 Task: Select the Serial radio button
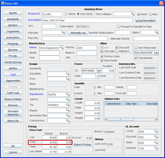(66, 14)
